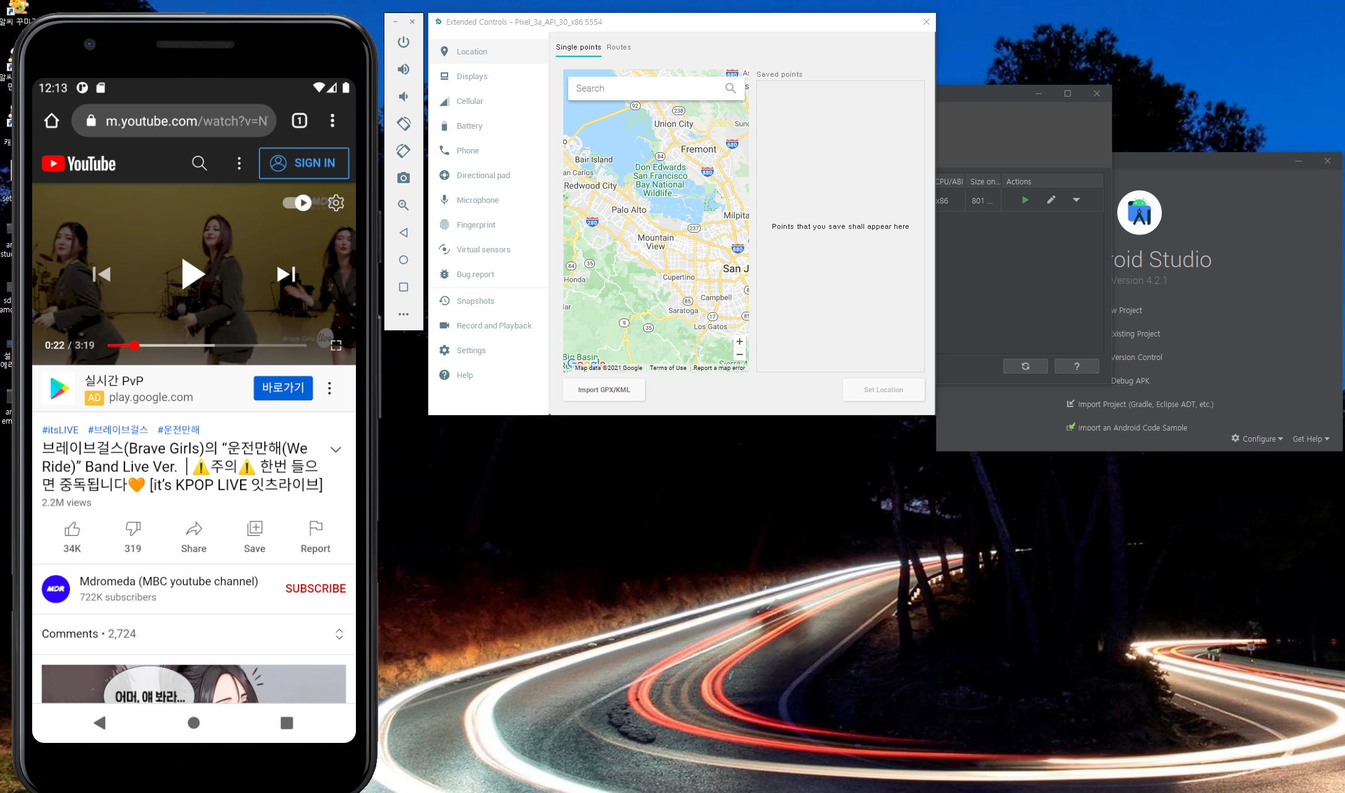The height and width of the screenshot is (793, 1345).
Task: Edit the AVD with the pencil icon
Action: pyautogui.click(x=1051, y=200)
